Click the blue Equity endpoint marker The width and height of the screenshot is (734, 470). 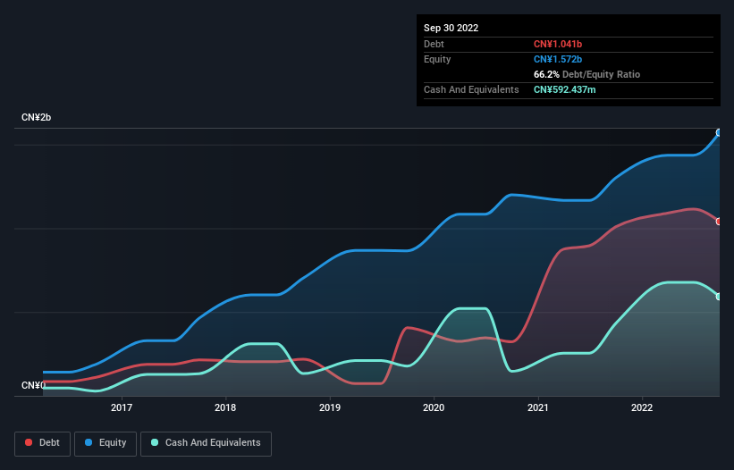pyautogui.click(x=719, y=133)
